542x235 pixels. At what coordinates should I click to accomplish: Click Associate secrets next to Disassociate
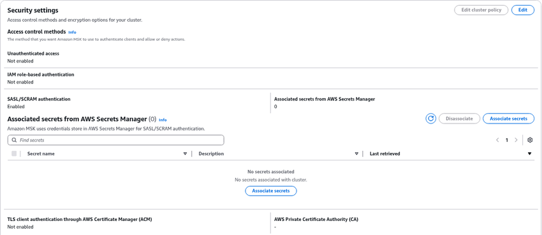click(508, 118)
